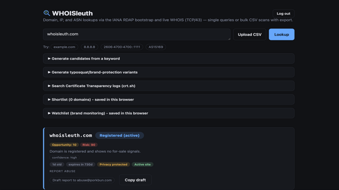Viewport: 339px width, 190px height.
Task: Click the WHOISleuth title text
Action: click(x=72, y=13)
